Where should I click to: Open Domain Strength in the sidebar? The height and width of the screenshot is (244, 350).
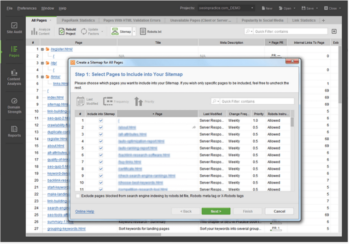point(14,105)
